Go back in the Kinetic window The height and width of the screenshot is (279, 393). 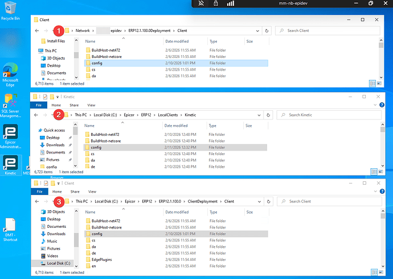36,115
